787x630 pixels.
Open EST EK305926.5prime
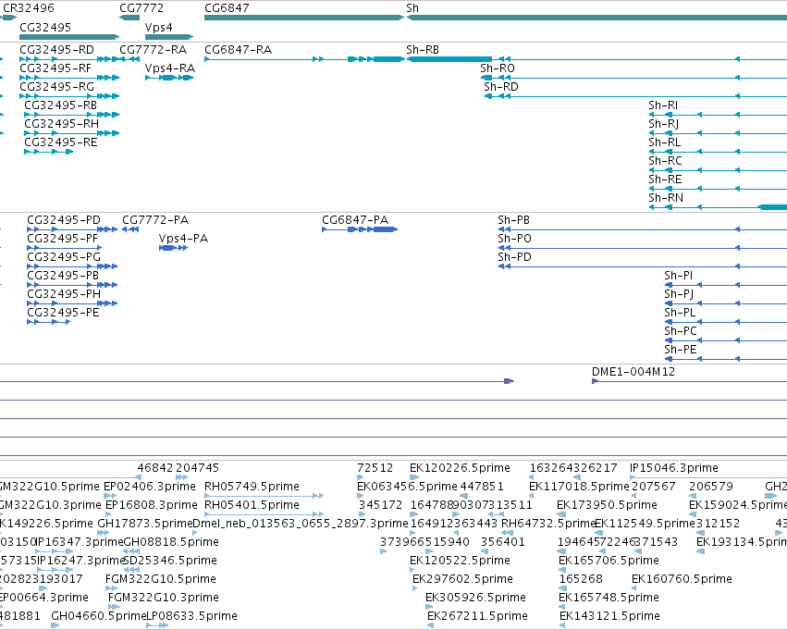click(x=476, y=598)
